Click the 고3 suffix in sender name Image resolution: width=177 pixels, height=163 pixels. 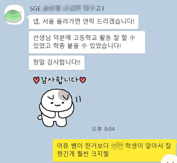click(x=100, y=8)
